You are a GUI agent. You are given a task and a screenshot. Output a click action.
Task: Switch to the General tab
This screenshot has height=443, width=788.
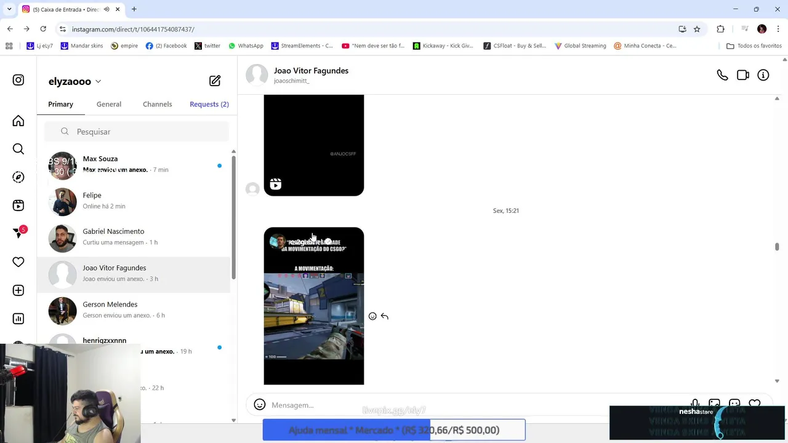pos(109,104)
